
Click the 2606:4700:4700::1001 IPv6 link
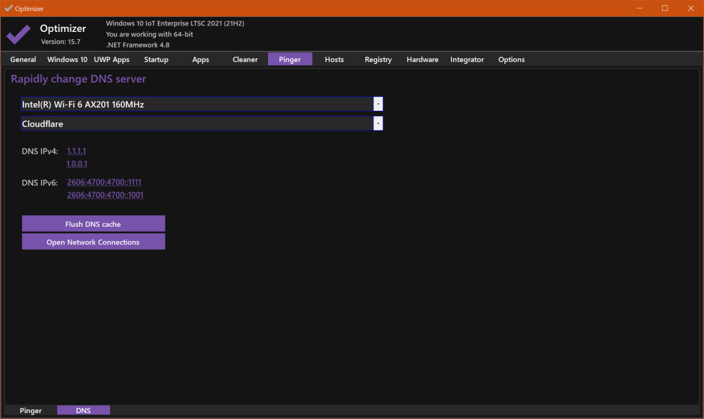coord(105,195)
